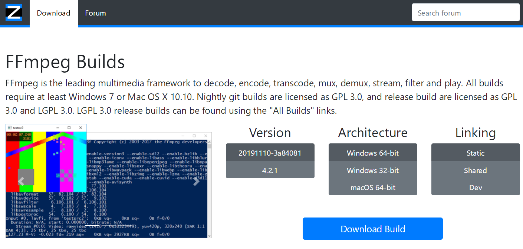This screenshot has height=249, width=523.
Task: Click the FFmpeg screenshot carousel image
Action: point(109,181)
